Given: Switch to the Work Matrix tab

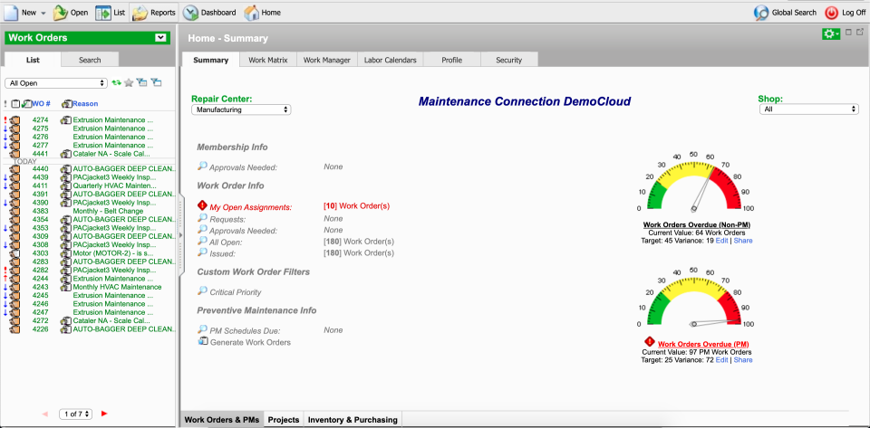Looking at the screenshot, I should click(268, 60).
